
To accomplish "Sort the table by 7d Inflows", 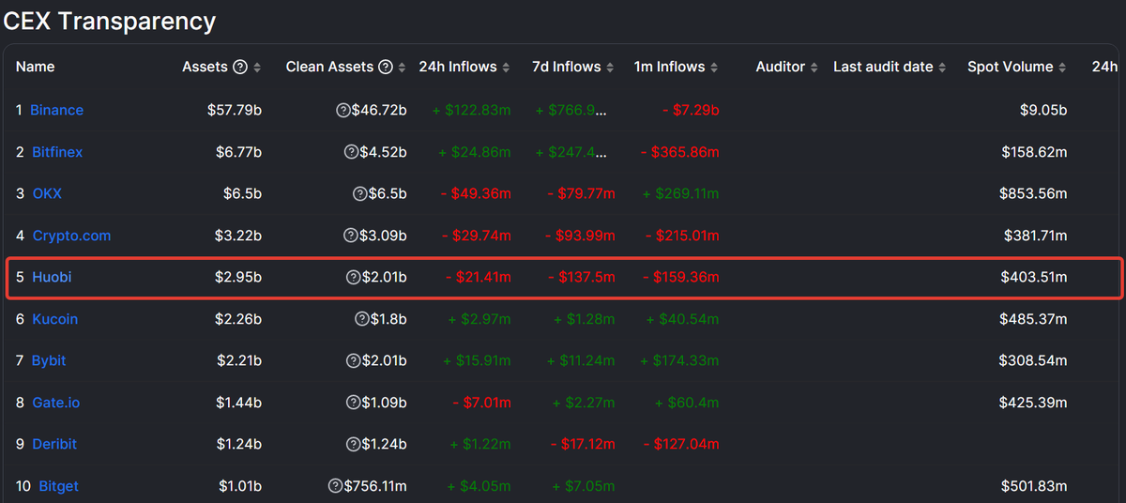I will 611,67.
